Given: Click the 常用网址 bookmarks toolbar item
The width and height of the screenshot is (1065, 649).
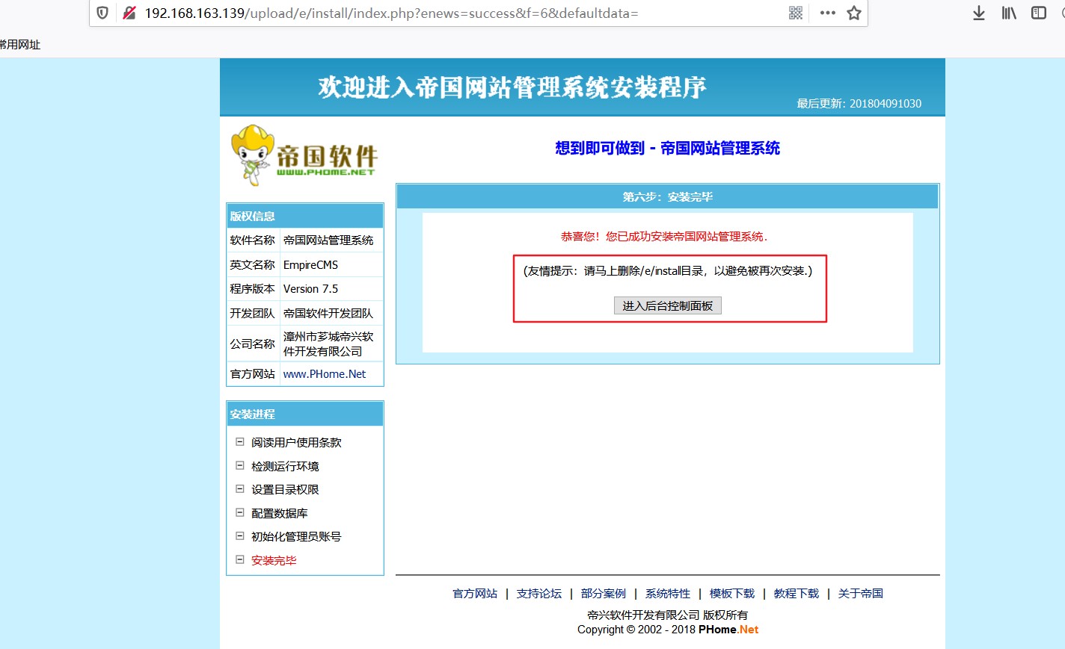Looking at the screenshot, I should (20, 45).
